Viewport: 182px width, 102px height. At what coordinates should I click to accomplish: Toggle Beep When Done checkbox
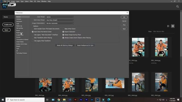[x=63, y=29]
